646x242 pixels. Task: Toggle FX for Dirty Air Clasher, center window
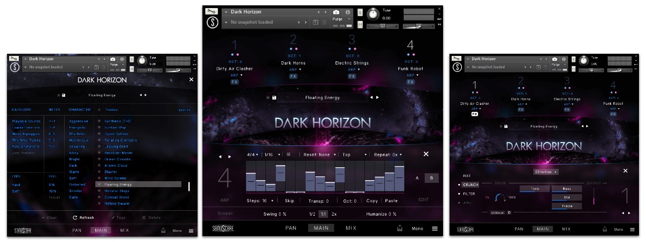click(x=235, y=82)
